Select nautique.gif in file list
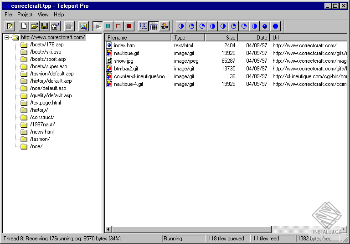 click(x=127, y=53)
